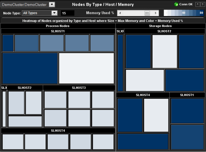Screen dimensions: 206x152
Task: Click the caret up button beside Conn OK
Action: point(197,5)
